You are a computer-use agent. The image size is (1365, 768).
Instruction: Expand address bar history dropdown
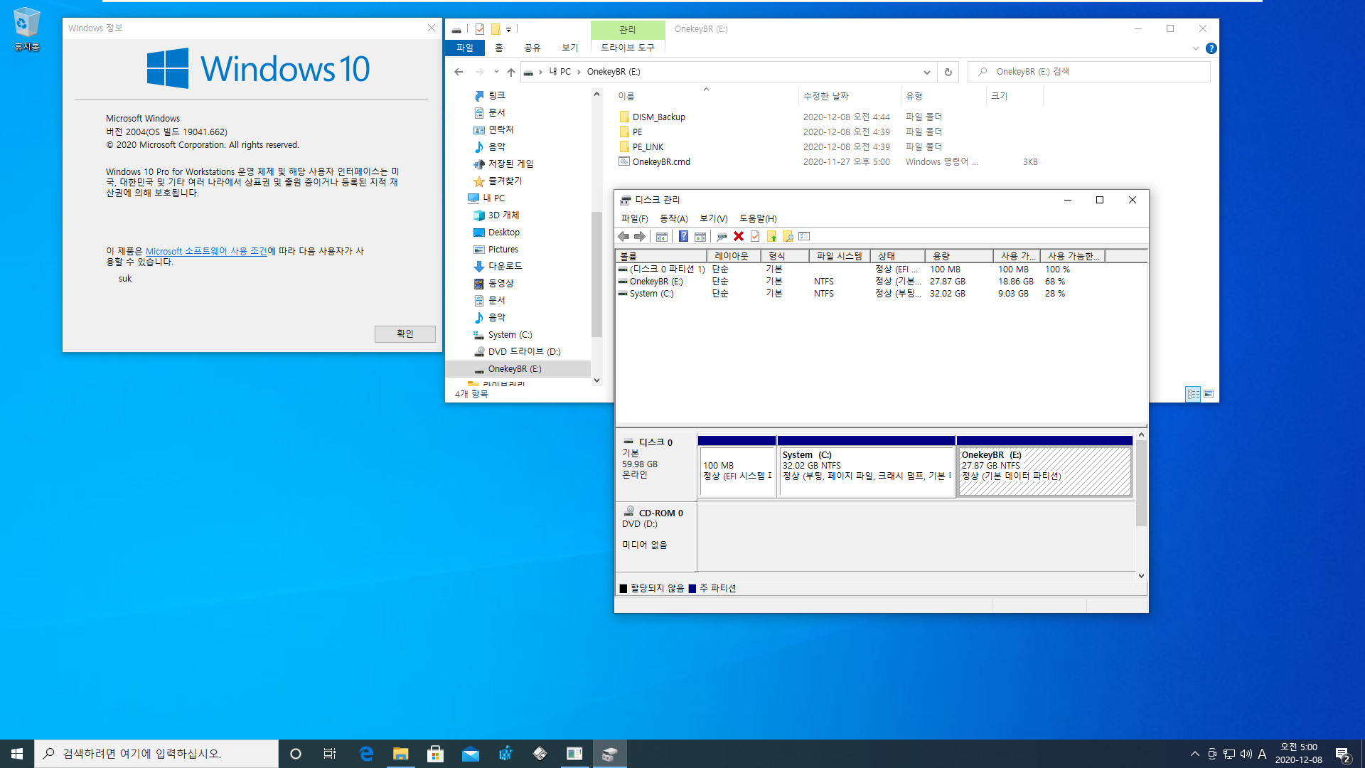[x=926, y=72]
